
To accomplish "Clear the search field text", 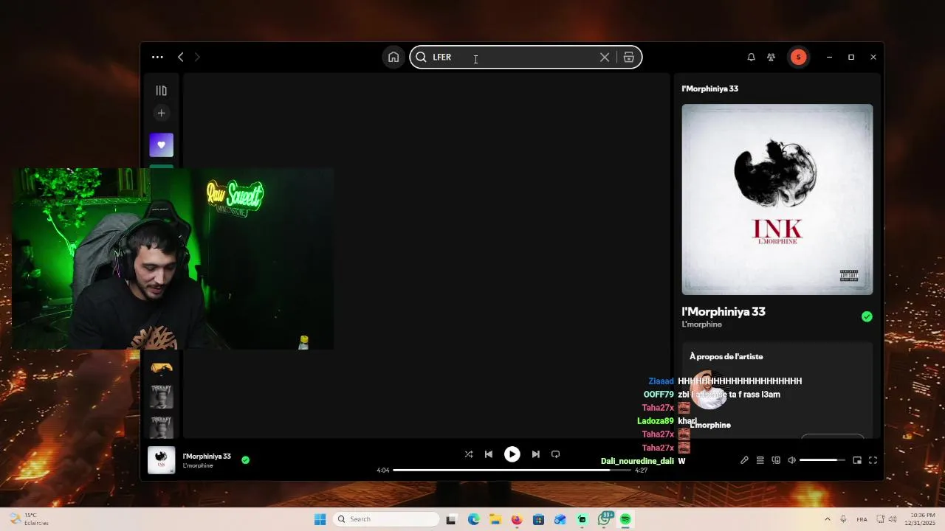I will click(605, 57).
